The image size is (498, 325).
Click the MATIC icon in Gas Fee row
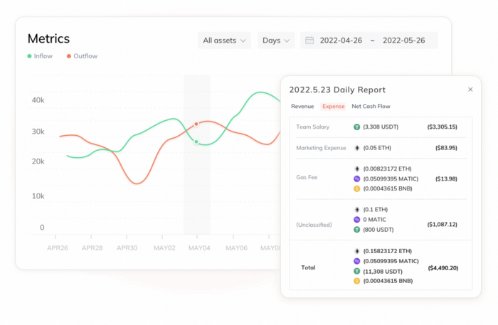point(357,178)
